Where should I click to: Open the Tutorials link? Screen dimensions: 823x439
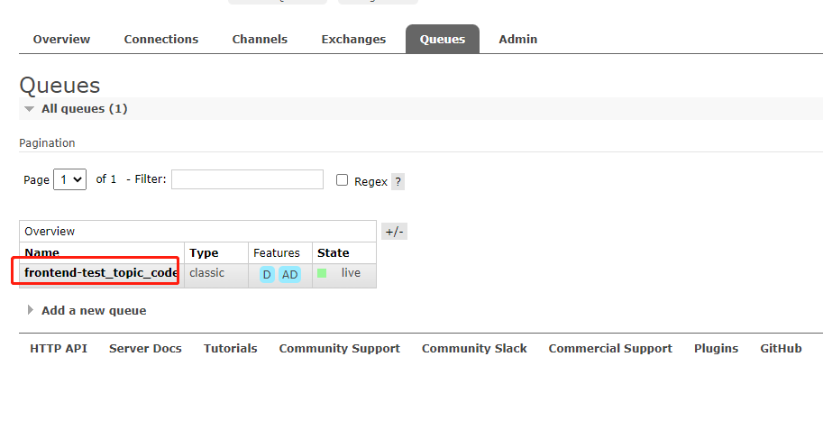[231, 349]
